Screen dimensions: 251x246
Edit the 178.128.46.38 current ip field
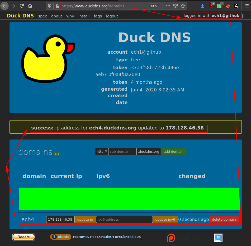coord(60,219)
